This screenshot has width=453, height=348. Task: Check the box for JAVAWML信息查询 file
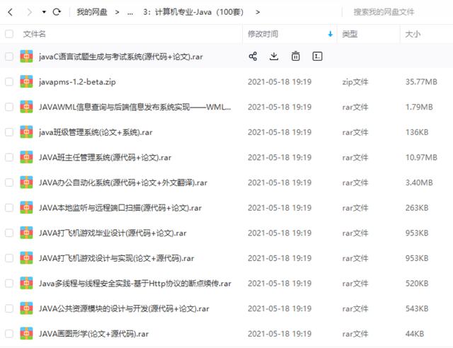point(9,107)
